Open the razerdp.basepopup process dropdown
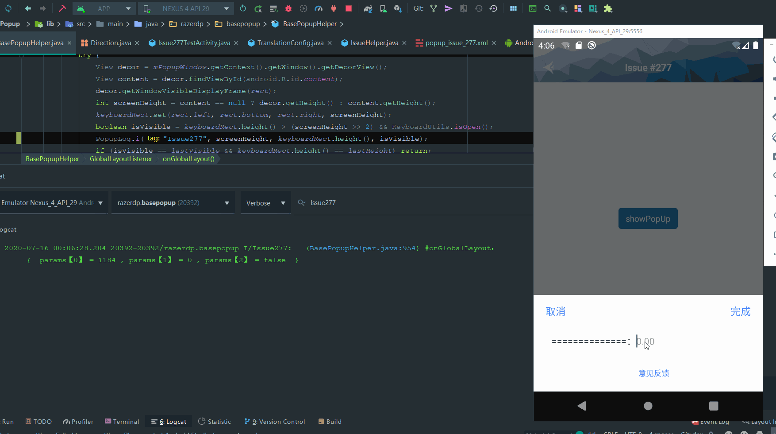This screenshot has height=434, width=776. pos(173,202)
